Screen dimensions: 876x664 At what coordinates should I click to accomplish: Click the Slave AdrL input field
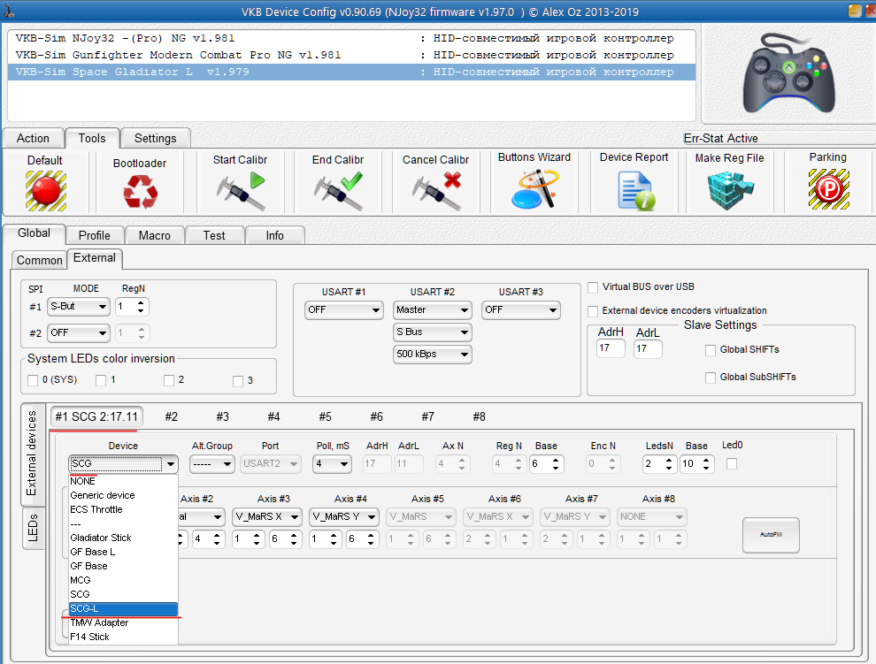coord(648,348)
